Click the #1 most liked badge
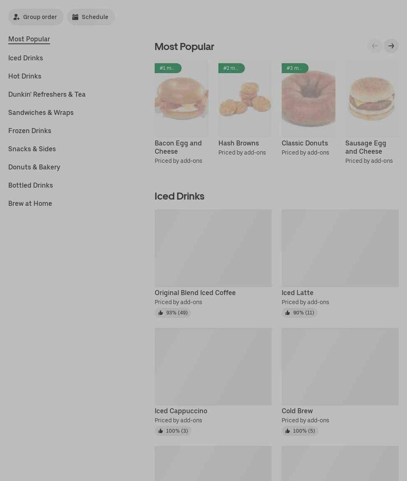Screen dimensions: 407x481 (x=168, y=68)
